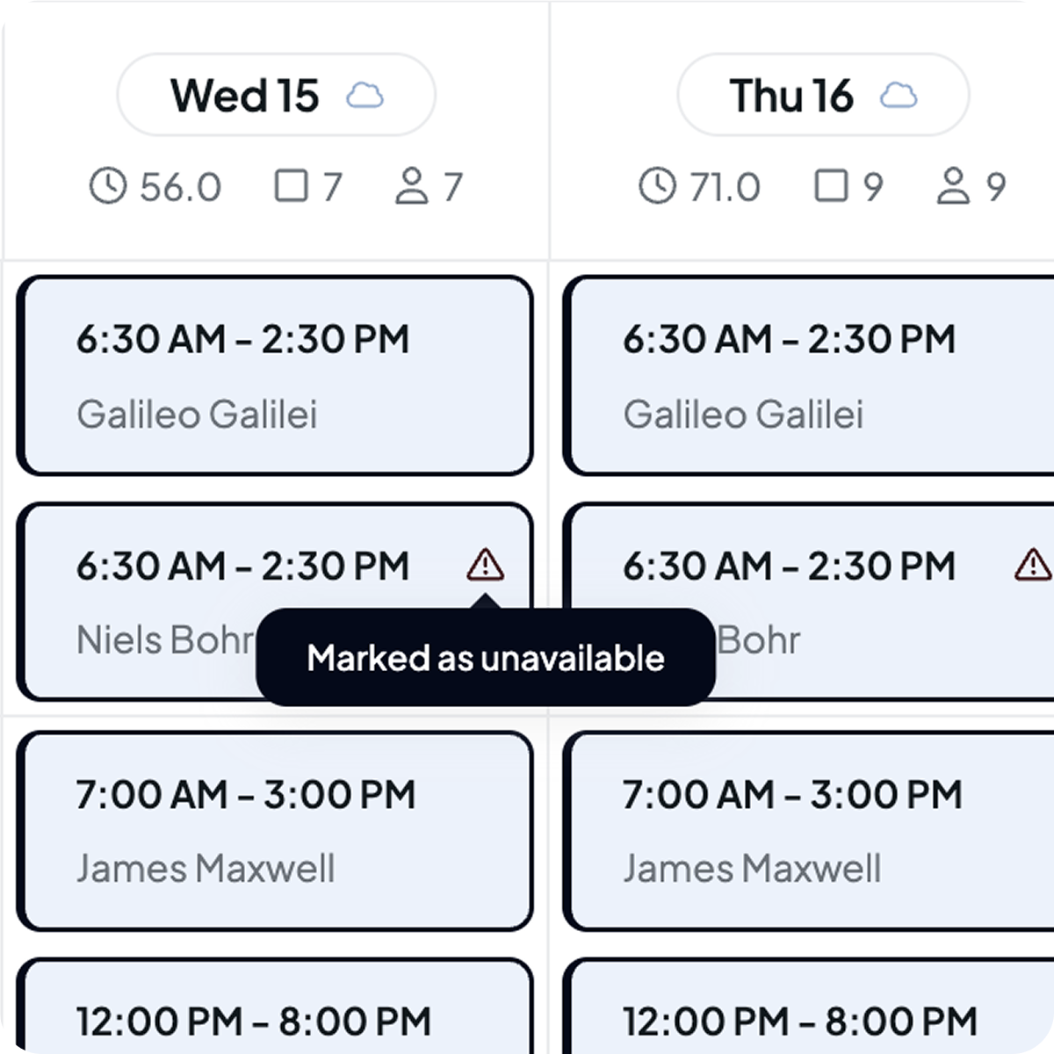Select James Maxwell's 7:00 AM Wednesday shift

[276, 830]
